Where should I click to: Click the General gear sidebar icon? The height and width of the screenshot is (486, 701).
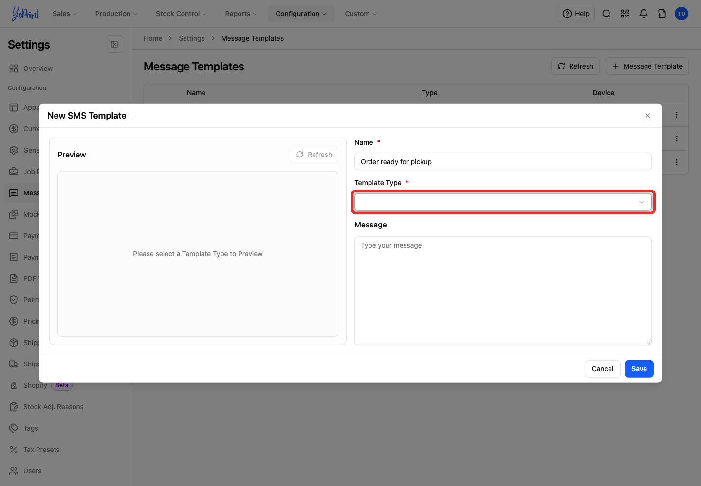tap(14, 150)
